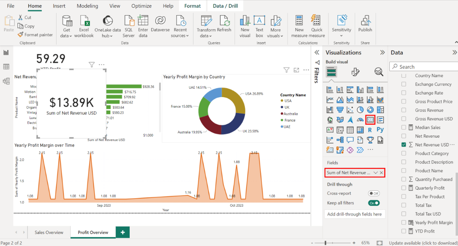458x246 pixels.
Task: Open Sum of Net Revenue field dropdown
Action: tap(376, 173)
